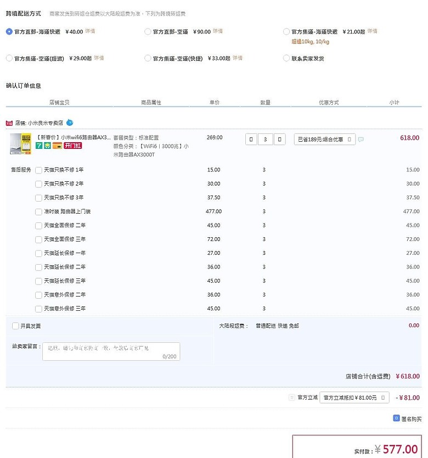428x458 pixels.
Task: Check 天猫意外保修 三年
Action: tap(38, 309)
